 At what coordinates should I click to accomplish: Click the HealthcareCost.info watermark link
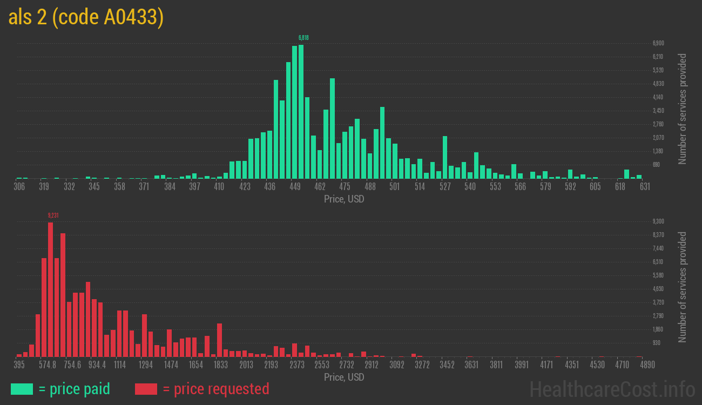pos(612,389)
